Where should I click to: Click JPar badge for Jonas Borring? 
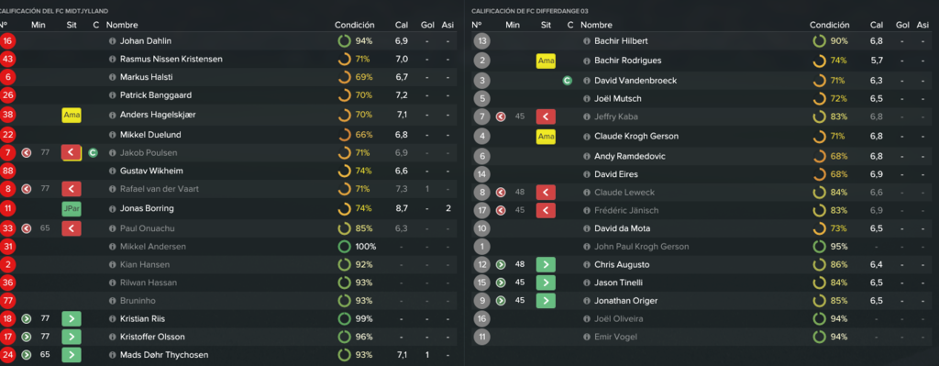[x=72, y=209]
